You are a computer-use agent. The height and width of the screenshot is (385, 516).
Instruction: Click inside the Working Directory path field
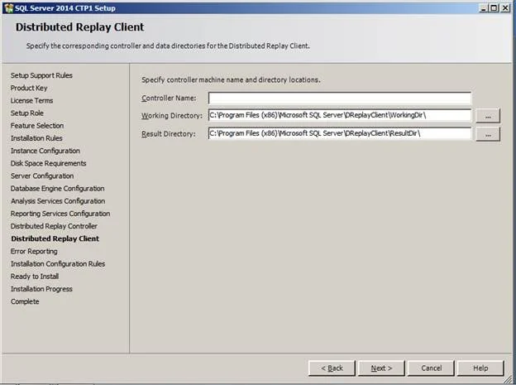[340, 115]
